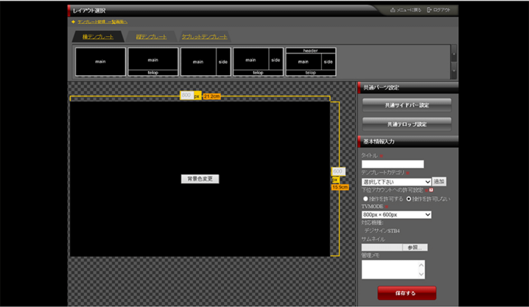Screen dimensions: 529x307
Task: Click the タイトル input field
Action: pos(393,164)
